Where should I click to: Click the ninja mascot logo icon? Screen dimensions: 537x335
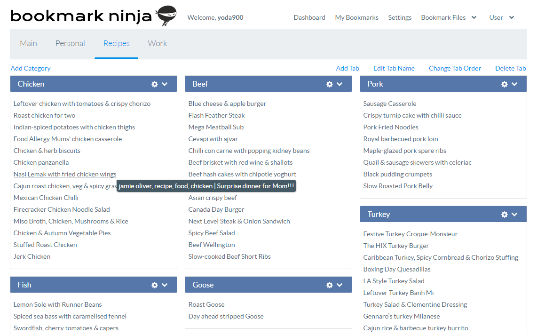(x=166, y=16)
